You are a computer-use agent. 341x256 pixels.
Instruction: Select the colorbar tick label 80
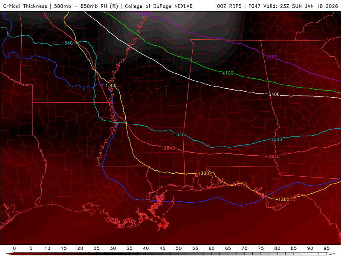(x=277, y=248)
